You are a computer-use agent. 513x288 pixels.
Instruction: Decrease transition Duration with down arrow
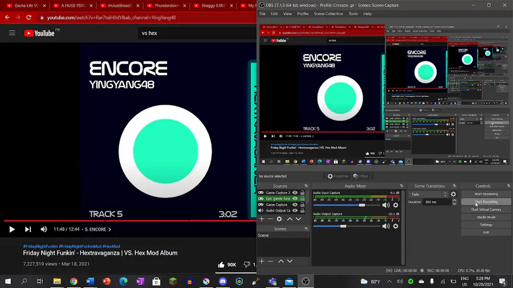coord(454,204)
